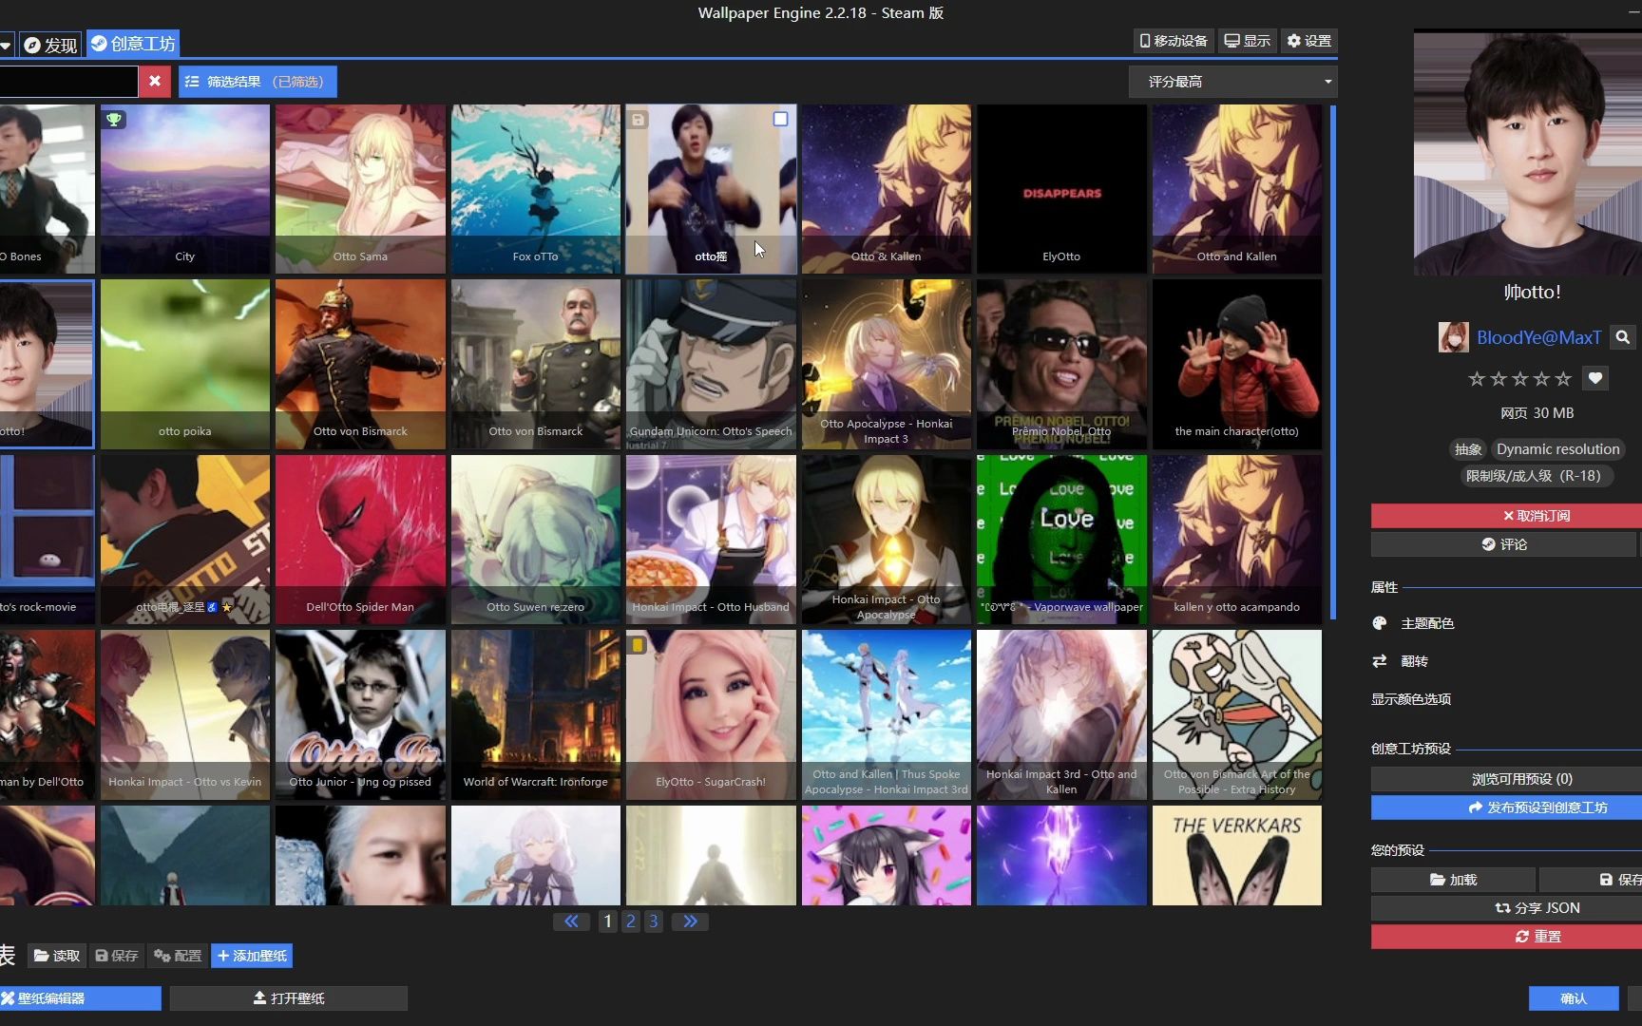Open the 配置 playlist configure button
Image resolution: width=1642 pixels, height=1026 pixels.
pyautogui.click(x=178, y=956)
